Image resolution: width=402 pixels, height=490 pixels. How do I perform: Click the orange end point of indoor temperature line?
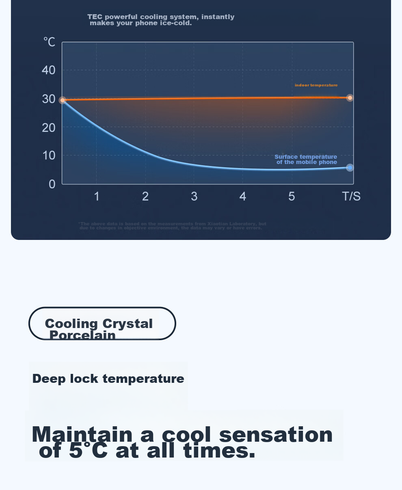click(x=350, y=98)
